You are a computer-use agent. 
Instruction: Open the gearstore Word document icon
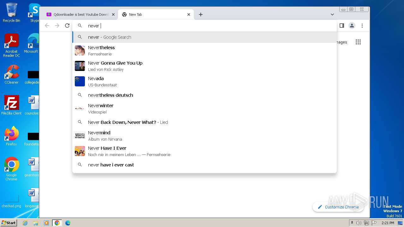coord(32,167)
